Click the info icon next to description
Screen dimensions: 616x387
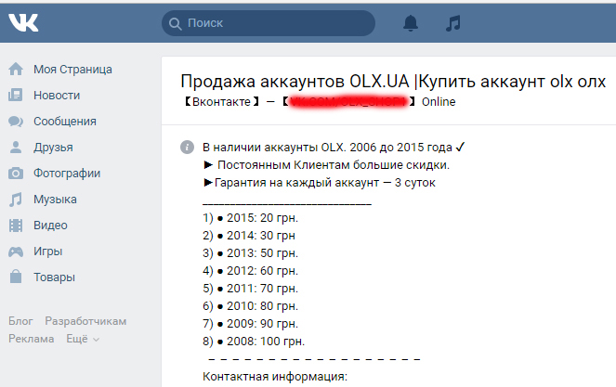pos(187,148)
